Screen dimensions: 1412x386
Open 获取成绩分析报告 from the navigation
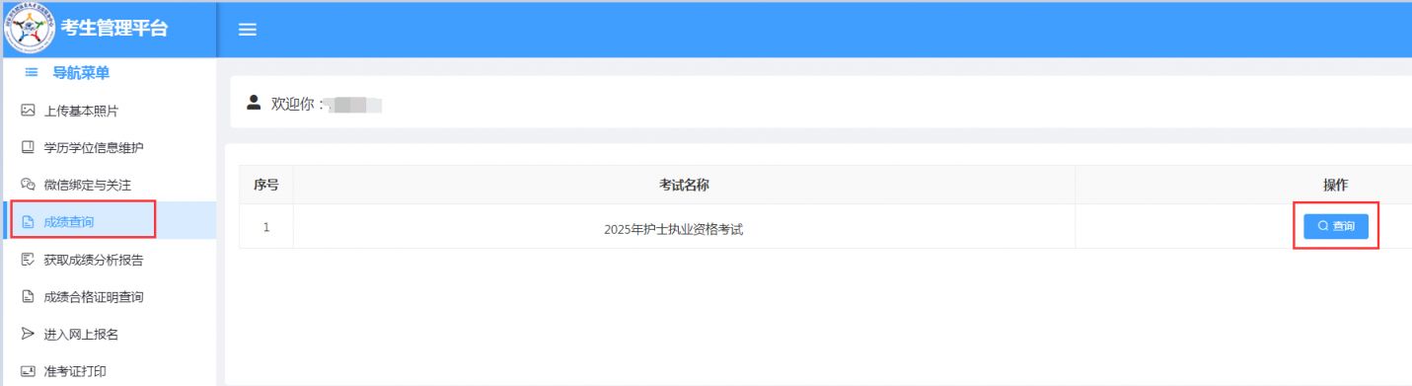coord(109,260)
